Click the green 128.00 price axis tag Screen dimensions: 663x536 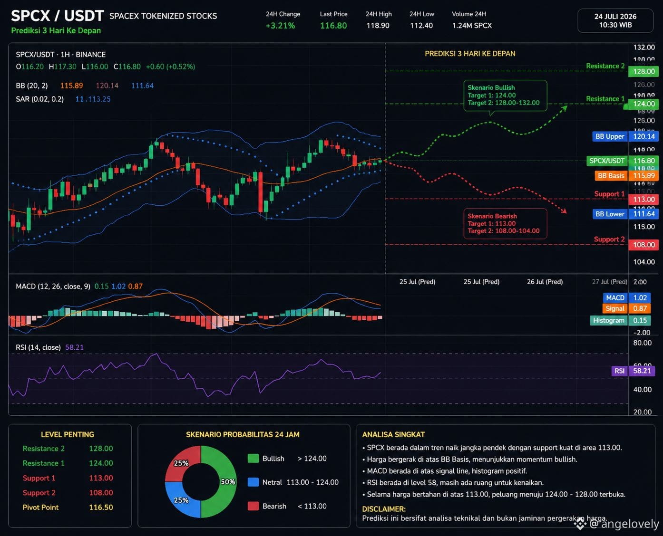pyautogui.click(x=644, y=71)
